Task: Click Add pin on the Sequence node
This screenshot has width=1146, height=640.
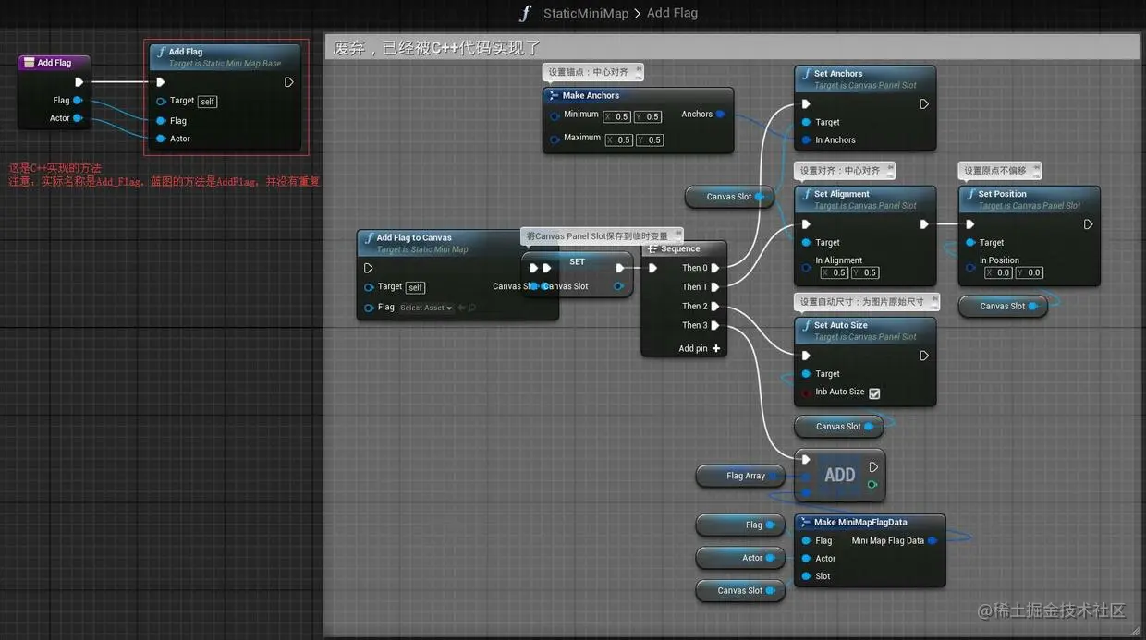Action: [699, 348]
